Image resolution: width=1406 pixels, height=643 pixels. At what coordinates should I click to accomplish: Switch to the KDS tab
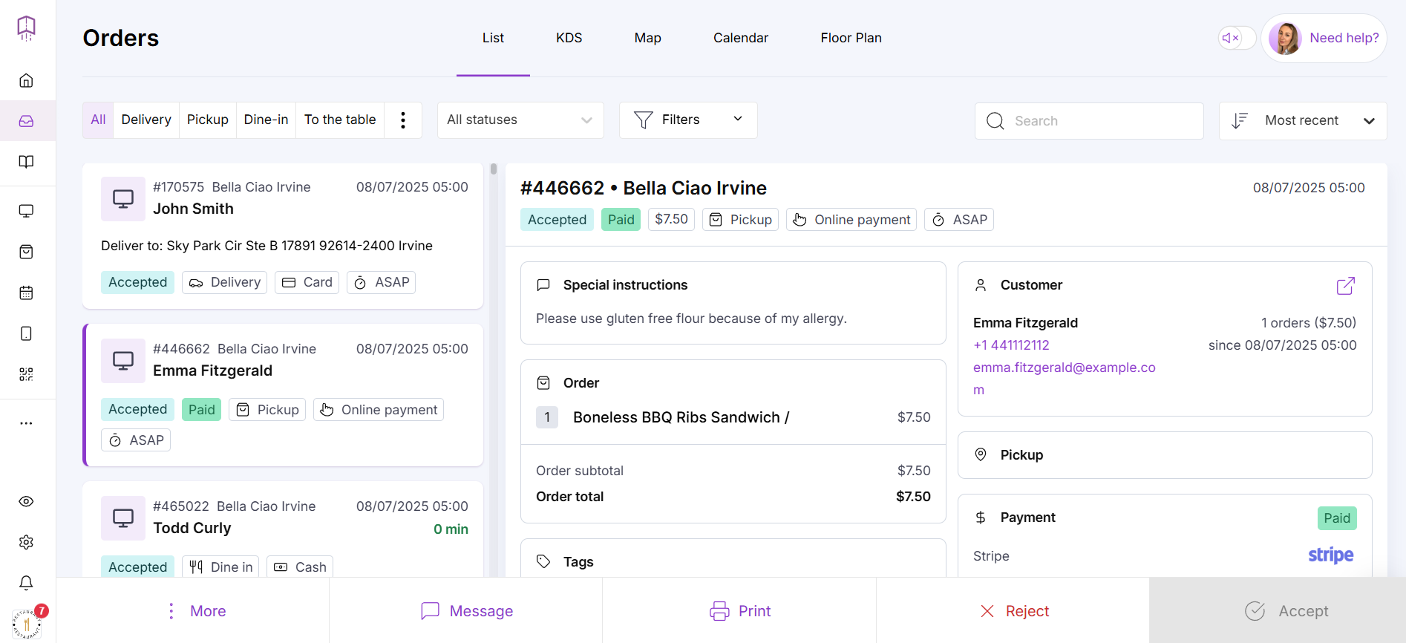click(x=569, y=38)
